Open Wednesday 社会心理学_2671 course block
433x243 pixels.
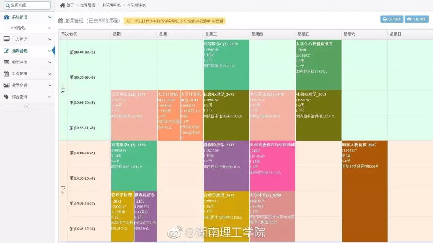point(226,115)
